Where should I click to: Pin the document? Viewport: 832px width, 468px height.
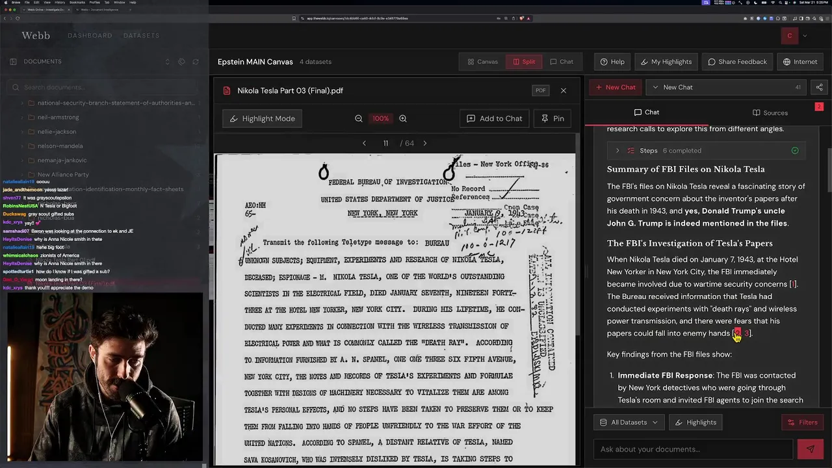(x=552, y=118)
